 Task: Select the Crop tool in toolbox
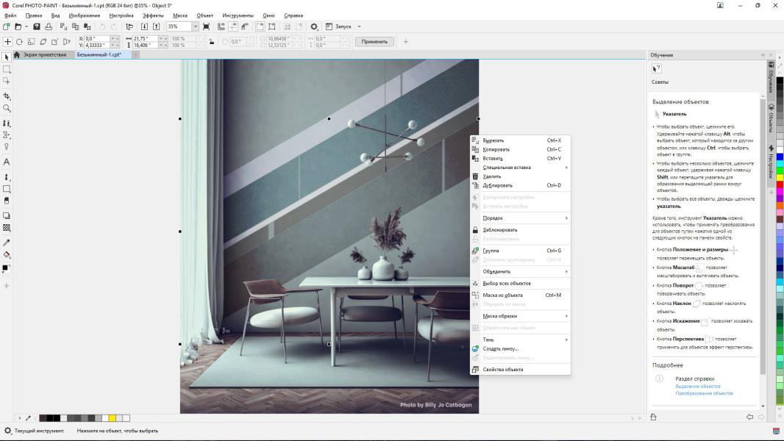7,96
